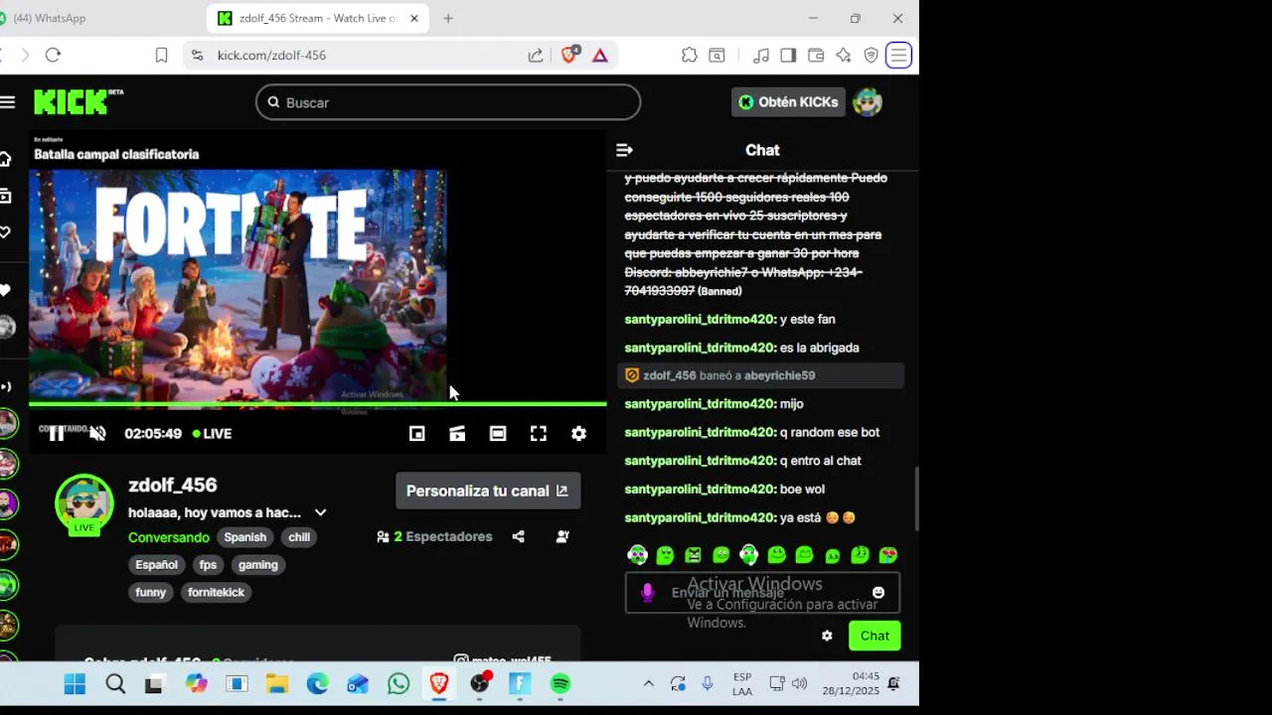Switch to the WhatsApp browser tab
This screenshot has width=1272, height=715.
(x=50, y=18)
